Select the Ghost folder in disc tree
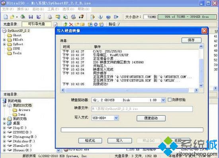The height and width of the screenshot is (158, 219). click(x=17, y=35)
